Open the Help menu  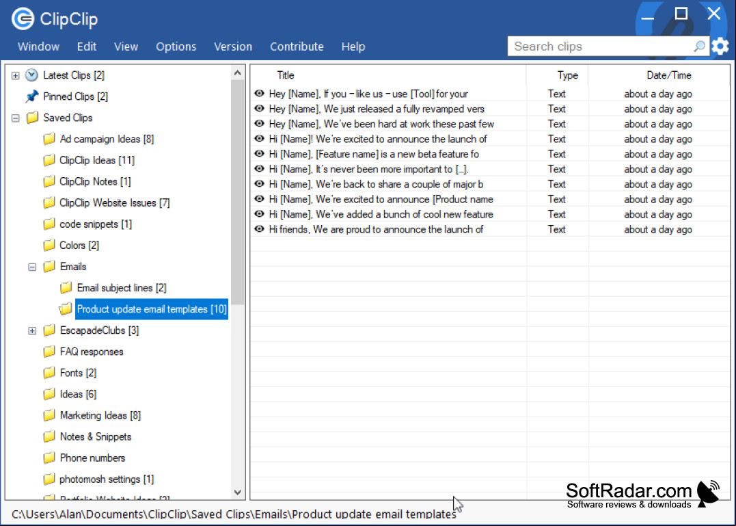coord(353,47)
